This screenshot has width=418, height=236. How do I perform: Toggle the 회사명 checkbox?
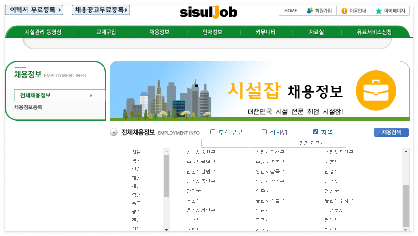coord(264,132)
